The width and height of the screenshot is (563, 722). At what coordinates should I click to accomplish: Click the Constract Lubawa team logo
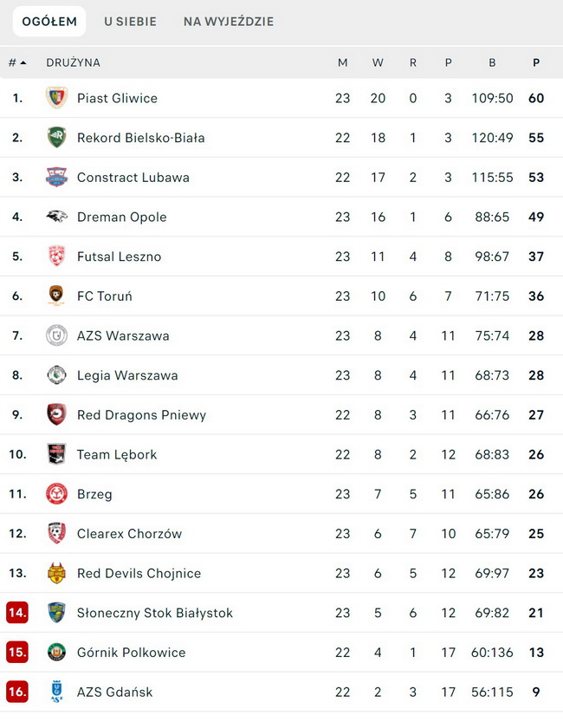(x=56, y=178)
